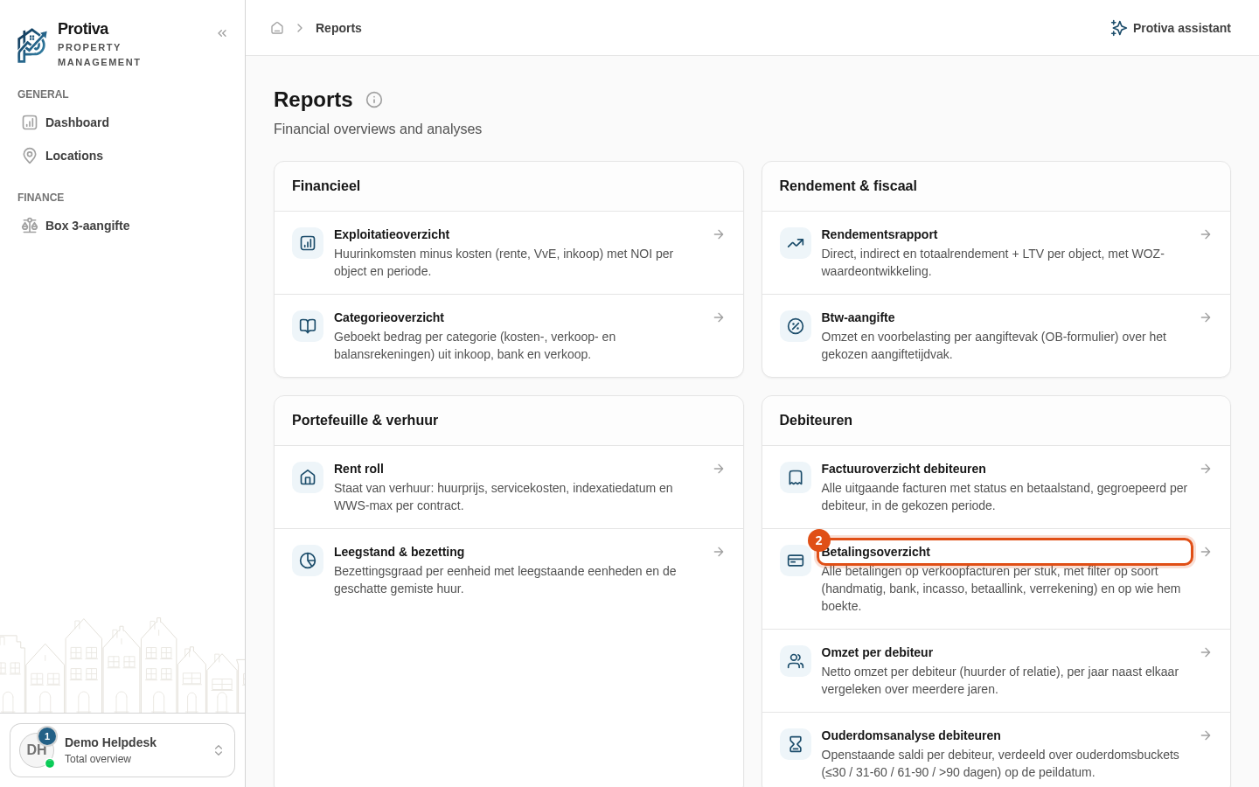
Task: Click the arrow on Leegstand & bezetting row
Action: coord(719,552)
